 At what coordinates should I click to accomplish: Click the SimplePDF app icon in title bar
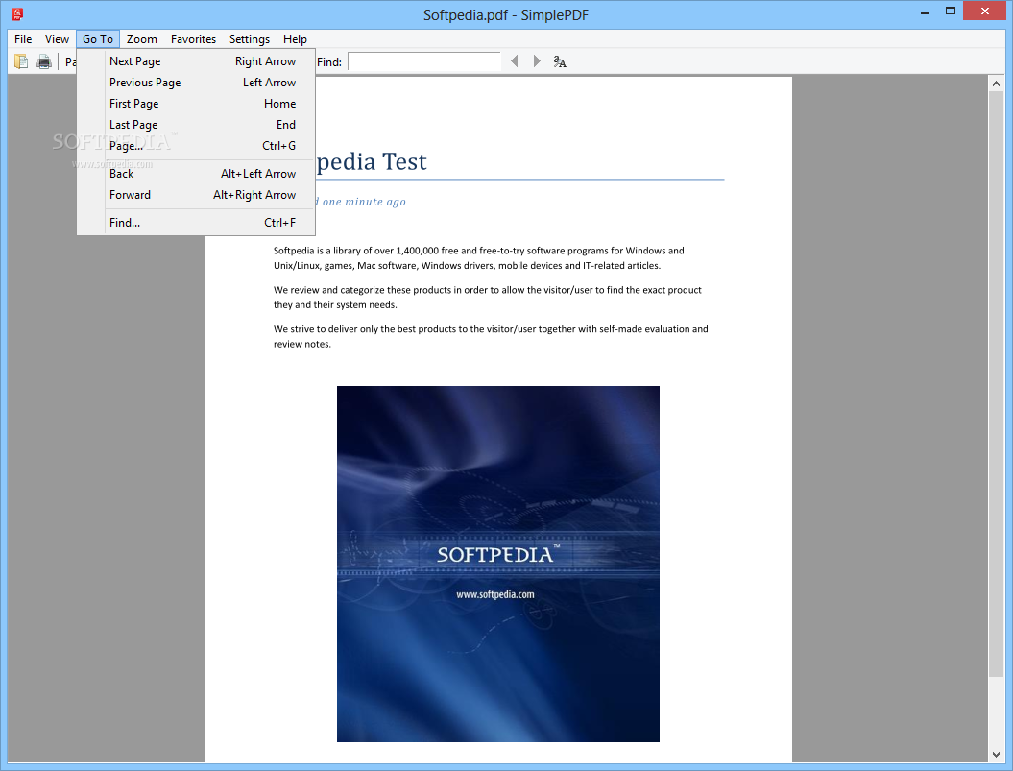click(17, 13)
